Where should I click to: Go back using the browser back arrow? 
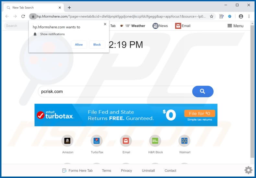[x=7, y=16]
